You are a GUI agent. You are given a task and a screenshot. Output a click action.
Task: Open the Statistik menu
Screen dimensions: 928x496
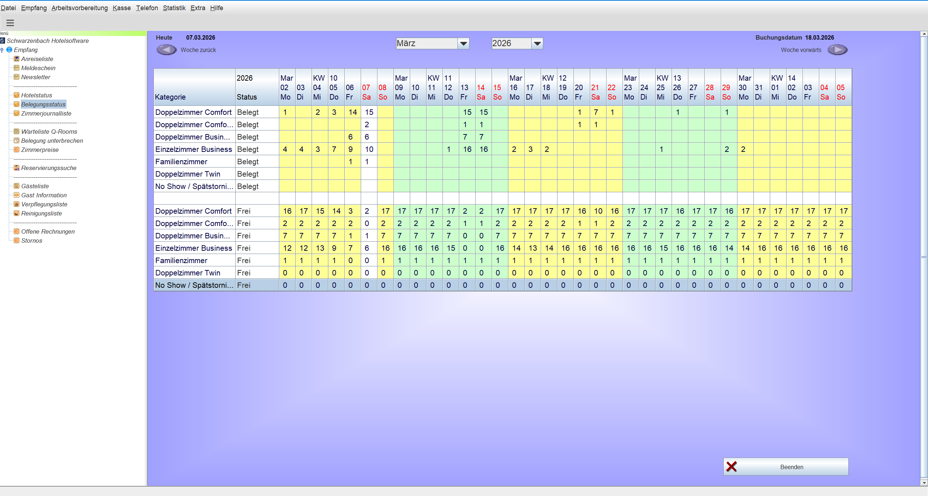click(x=174, y=8)
